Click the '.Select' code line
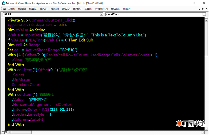This screenshot has width=209, height=135. coord(18,75)
